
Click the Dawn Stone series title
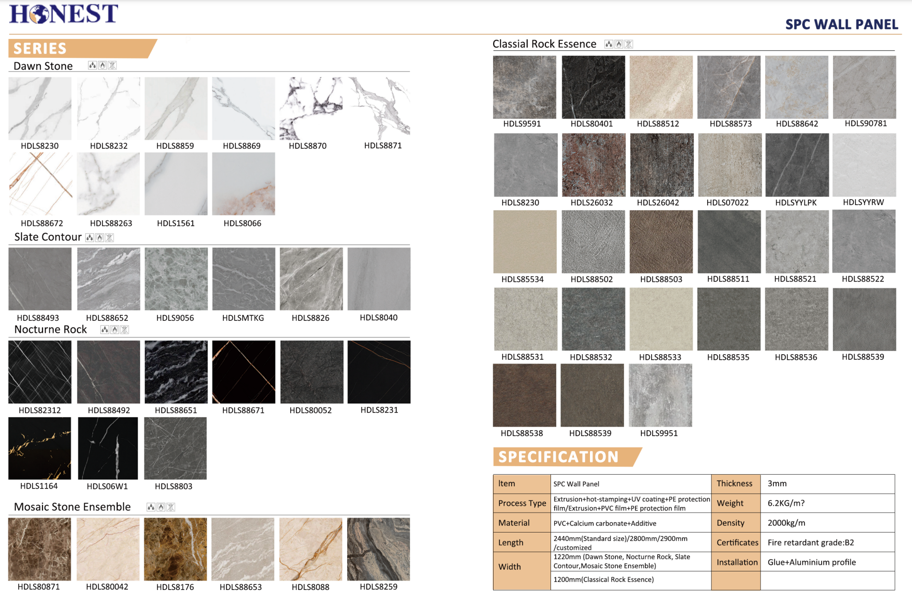tap(43, 66)
